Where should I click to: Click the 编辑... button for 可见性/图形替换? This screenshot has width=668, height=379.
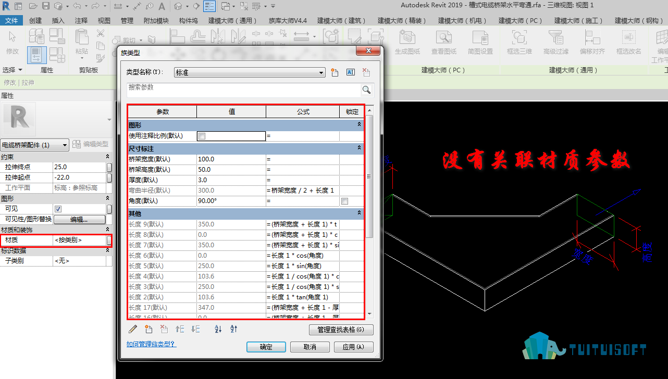tap(79, 219)
